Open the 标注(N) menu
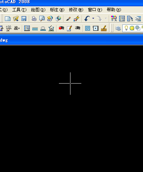The width and height of the screenshot is (143, 172). pos(57,10)
